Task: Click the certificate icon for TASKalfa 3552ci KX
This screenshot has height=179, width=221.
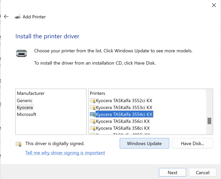Action: 93,101
